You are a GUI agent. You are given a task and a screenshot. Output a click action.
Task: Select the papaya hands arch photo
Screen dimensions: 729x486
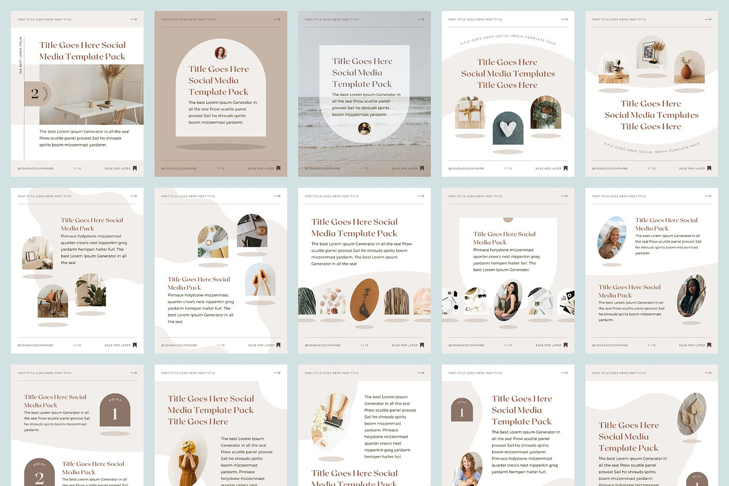point(260,279)
